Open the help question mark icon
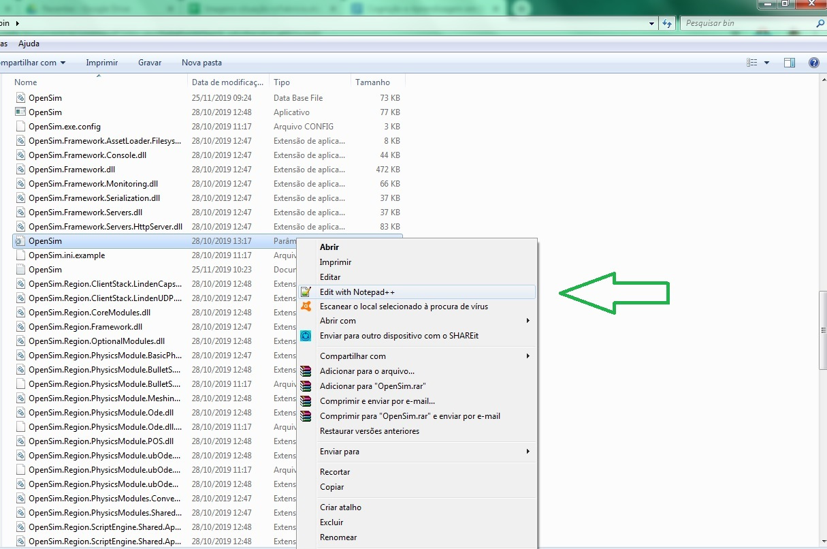Viewport: 827px width, 549px height. click(x=813, y=63)
